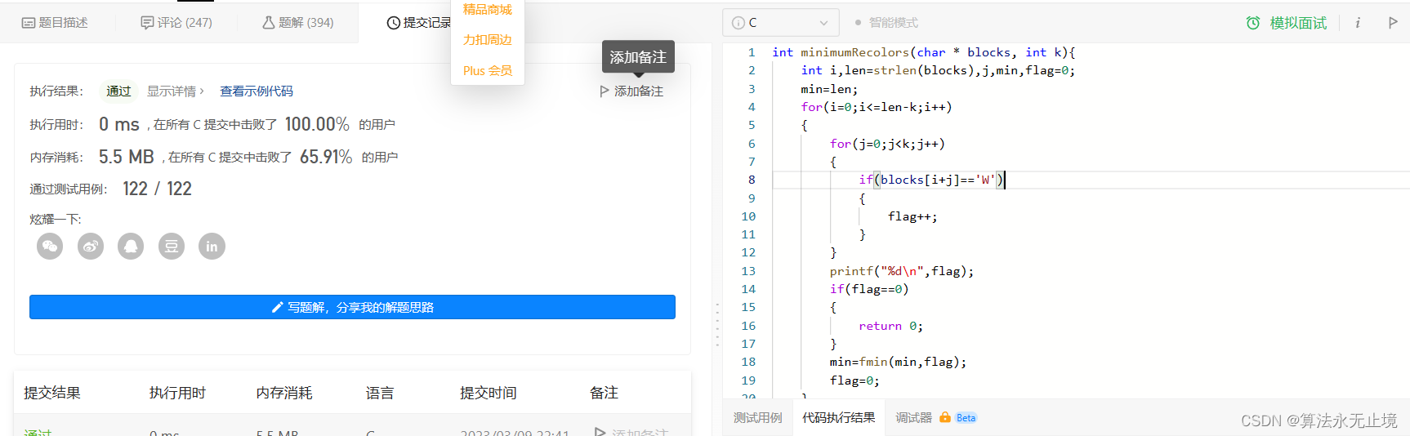Click 语言 column header
The width and height of the screenshot is (1410, 436).
(x=380, y=393)
